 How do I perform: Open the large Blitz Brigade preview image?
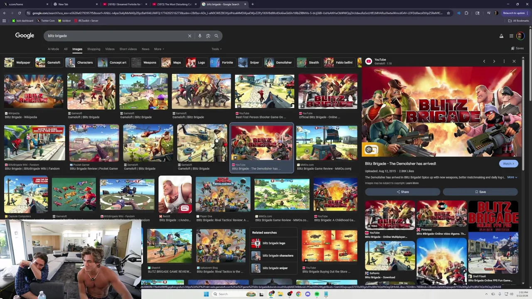point(441,111)
